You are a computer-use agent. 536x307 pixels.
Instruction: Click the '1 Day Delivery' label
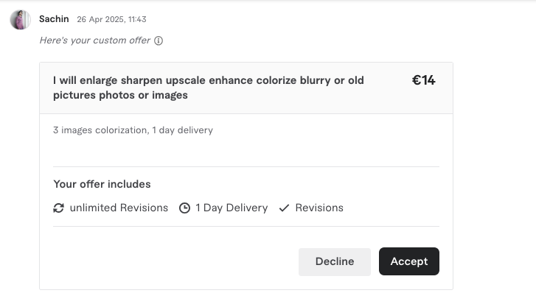232,208
